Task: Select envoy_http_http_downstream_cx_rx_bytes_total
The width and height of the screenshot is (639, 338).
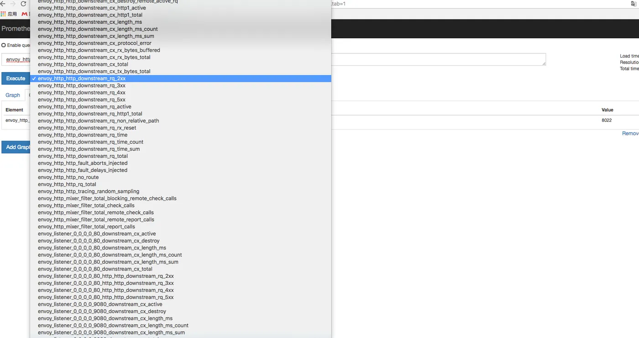Action: [x=181, y=57]
